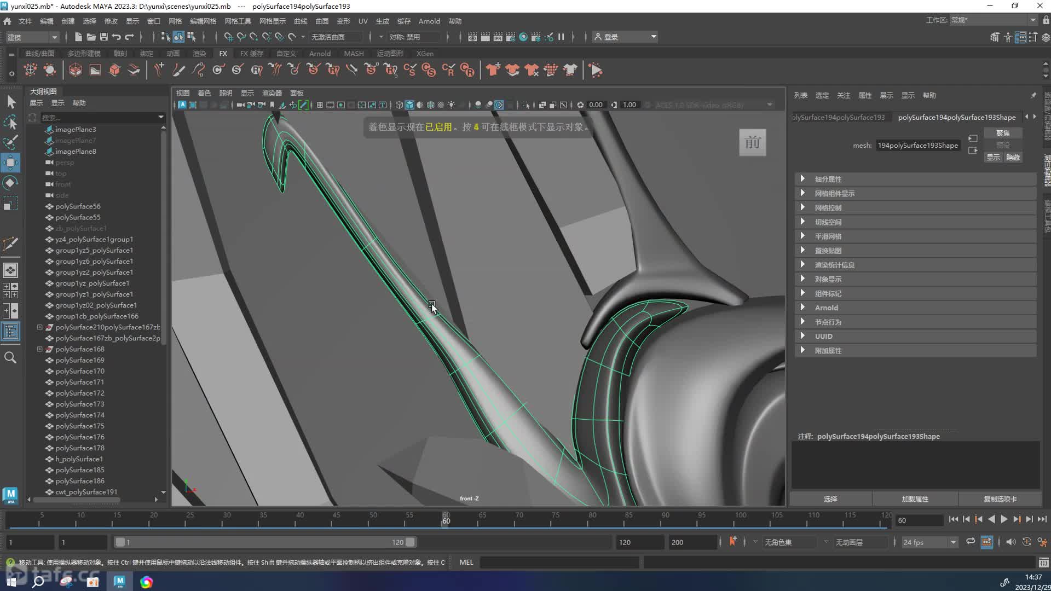
Task: Pause viewport 2.0 update icon
Action: tap(561, 37)
